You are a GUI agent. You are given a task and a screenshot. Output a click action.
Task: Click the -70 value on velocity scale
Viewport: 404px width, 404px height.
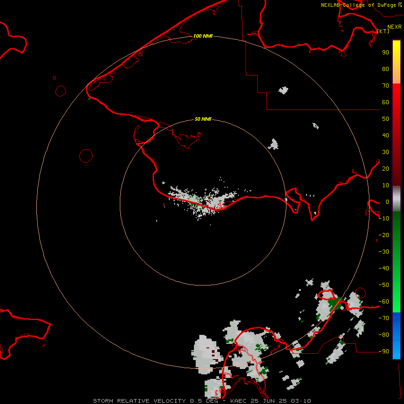coord(384,318)
